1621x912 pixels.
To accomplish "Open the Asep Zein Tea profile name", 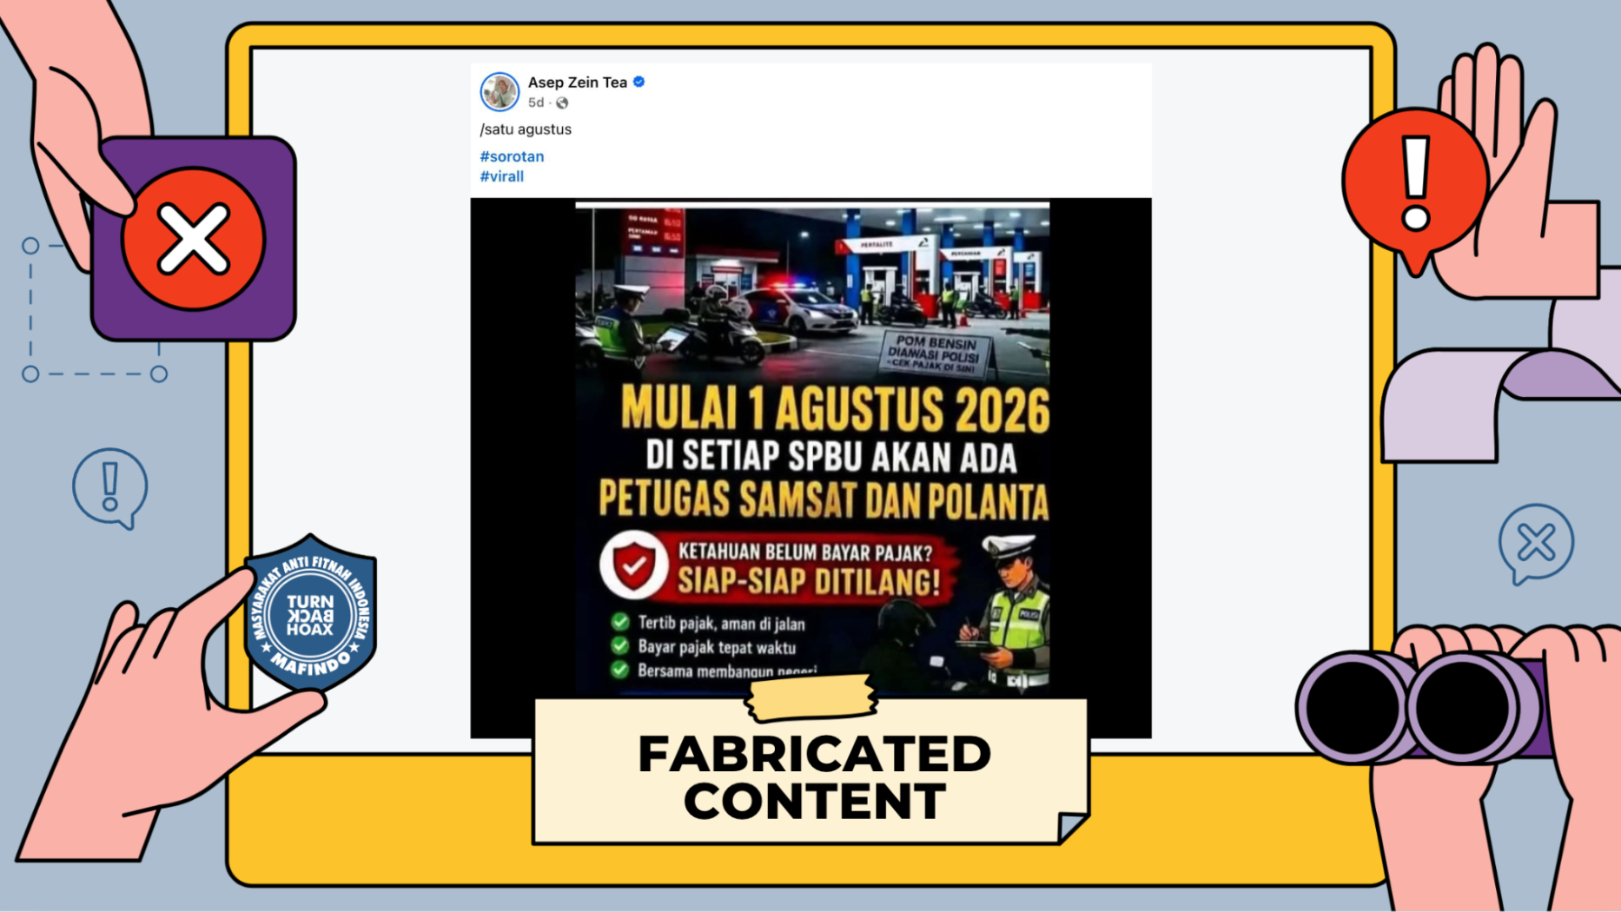I will point(577,82).
